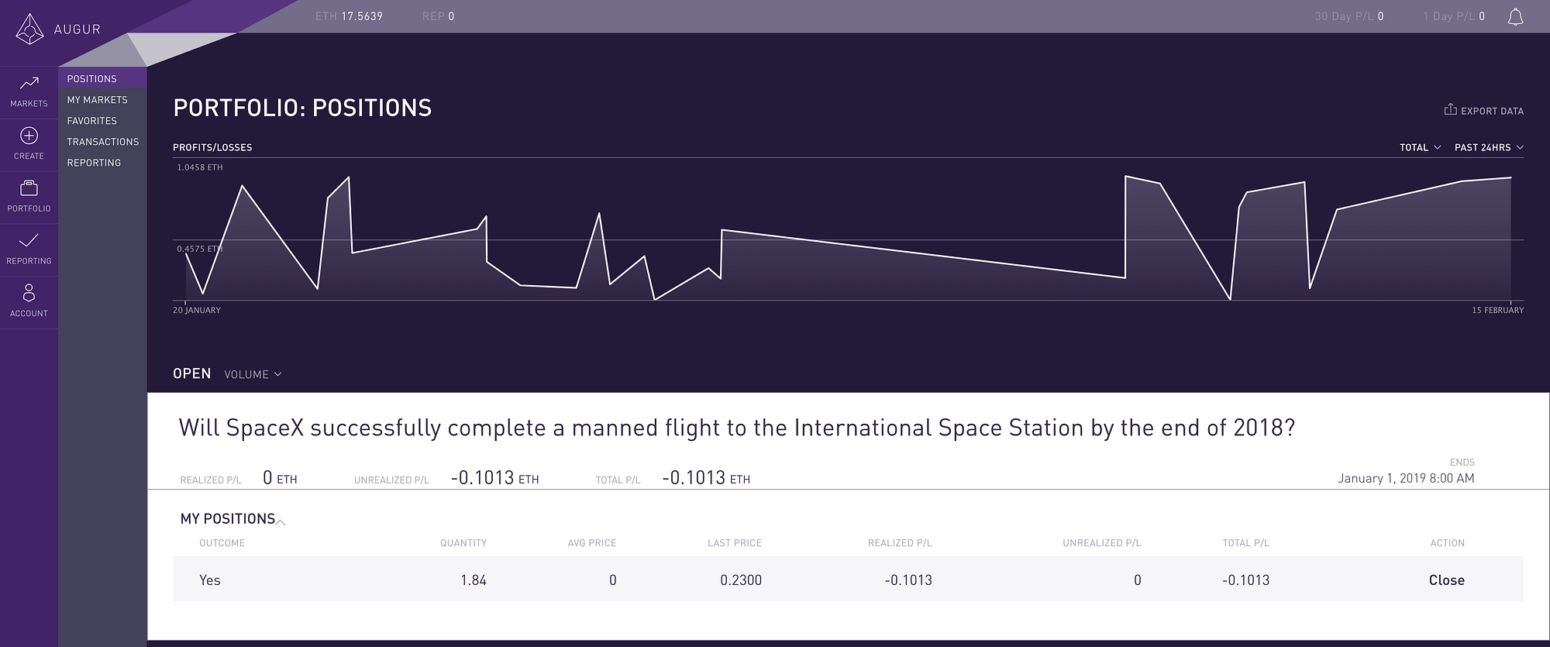Click the Export Data share icon
The width and height of the screenshot is (1550, 647).
click(1450, 110)
